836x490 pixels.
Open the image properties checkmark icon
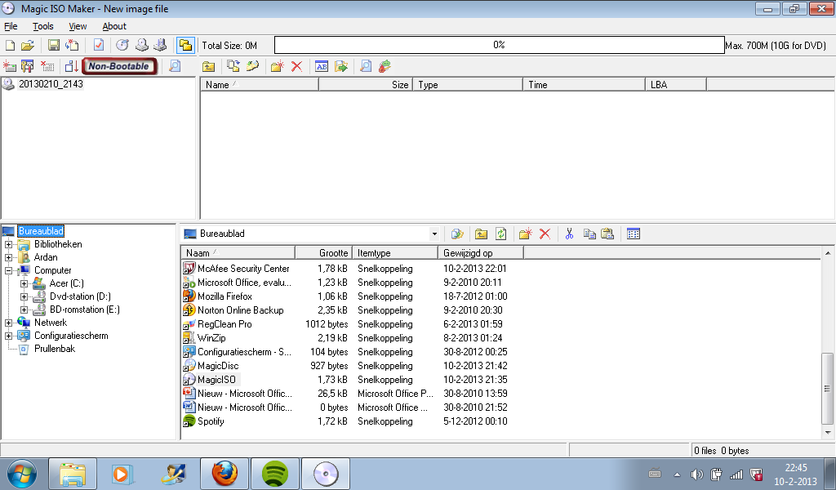click(99, 45)
